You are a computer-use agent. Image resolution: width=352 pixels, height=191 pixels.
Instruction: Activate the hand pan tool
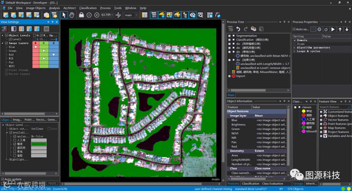(72, 15)
